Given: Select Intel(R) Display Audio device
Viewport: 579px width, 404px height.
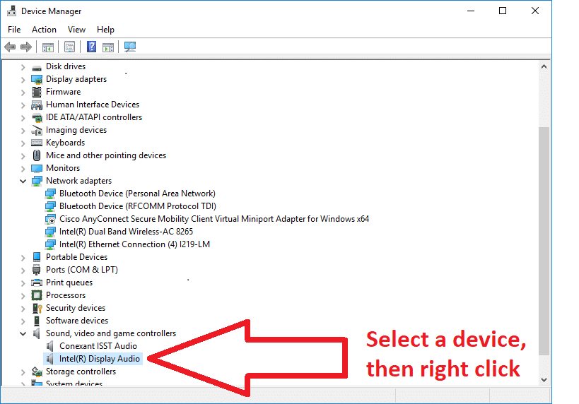Looking at the screenshot, I should [100, 359].
